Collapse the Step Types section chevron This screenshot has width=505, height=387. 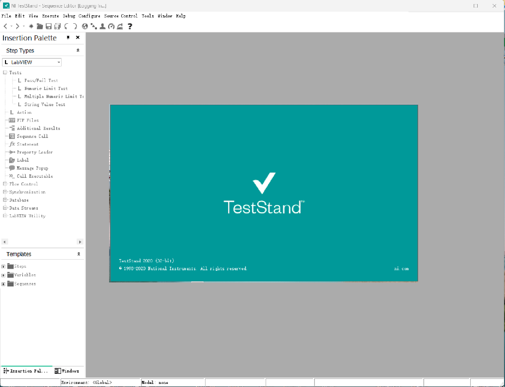78,50
